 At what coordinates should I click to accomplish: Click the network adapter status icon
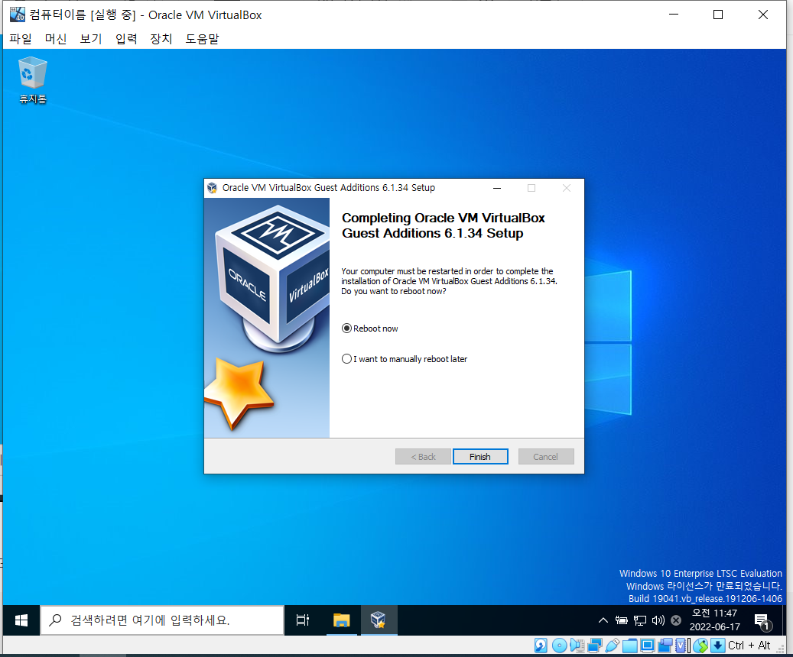tap(595, 646)
